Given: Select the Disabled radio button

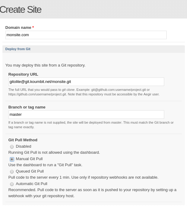Looking at the screenshot, I should coord(12,147).
